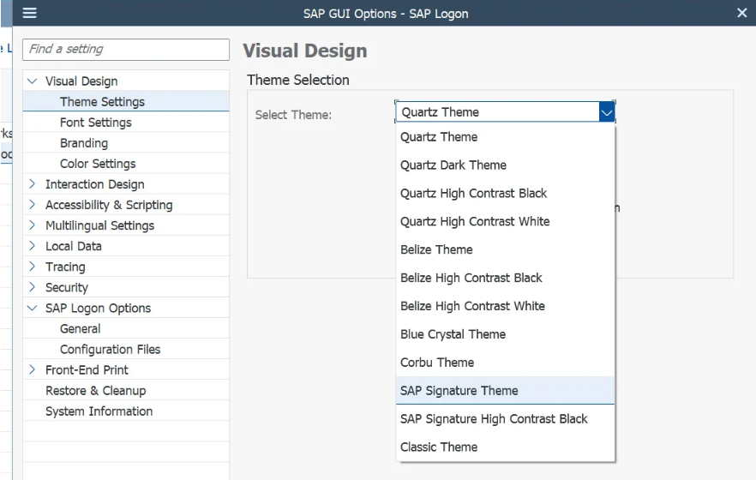
Task: Expand the Interaction Design node
Action: pos(33,184)
